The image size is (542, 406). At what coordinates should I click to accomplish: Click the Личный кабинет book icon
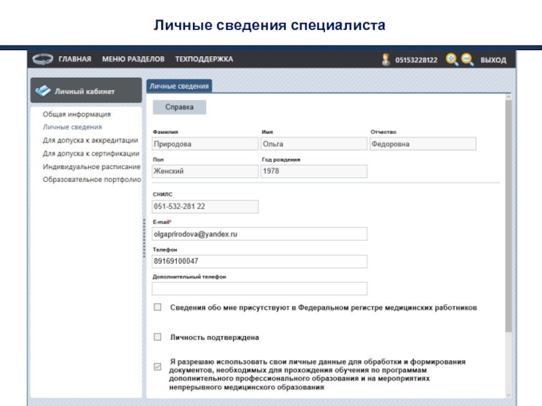[42, 91]
